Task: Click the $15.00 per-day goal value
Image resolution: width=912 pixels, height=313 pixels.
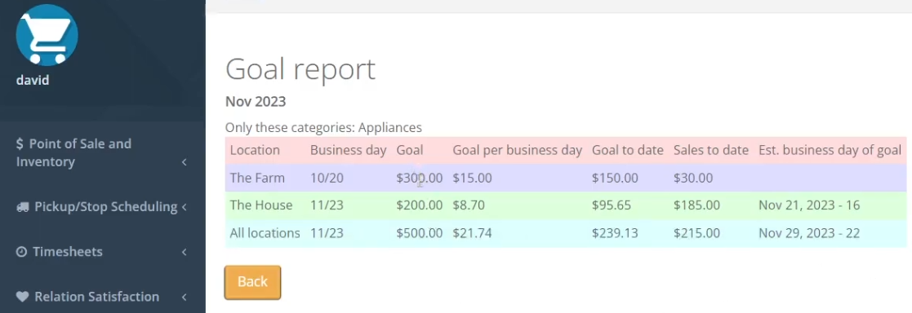Action: (472, 179)
